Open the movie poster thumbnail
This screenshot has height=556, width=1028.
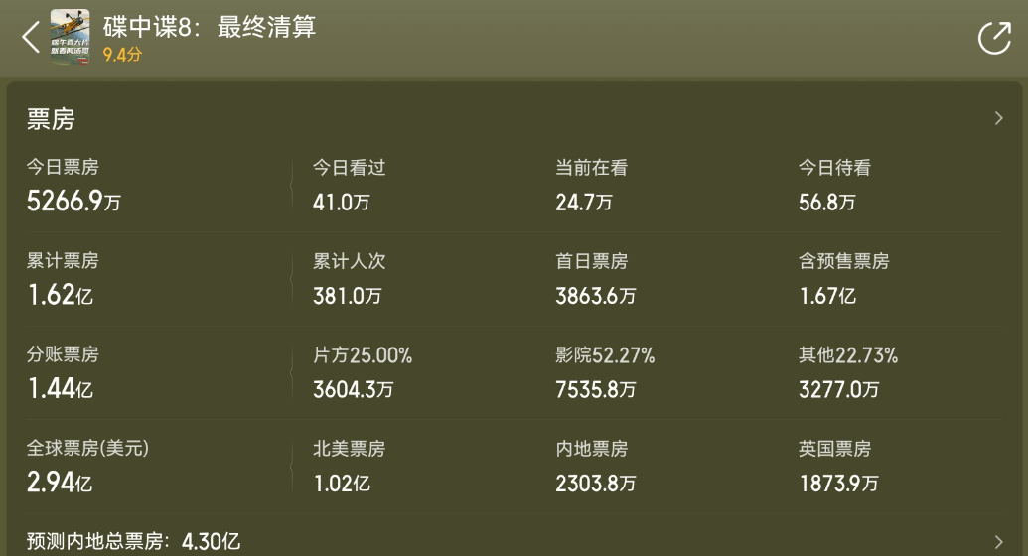[x=71, y=37]
